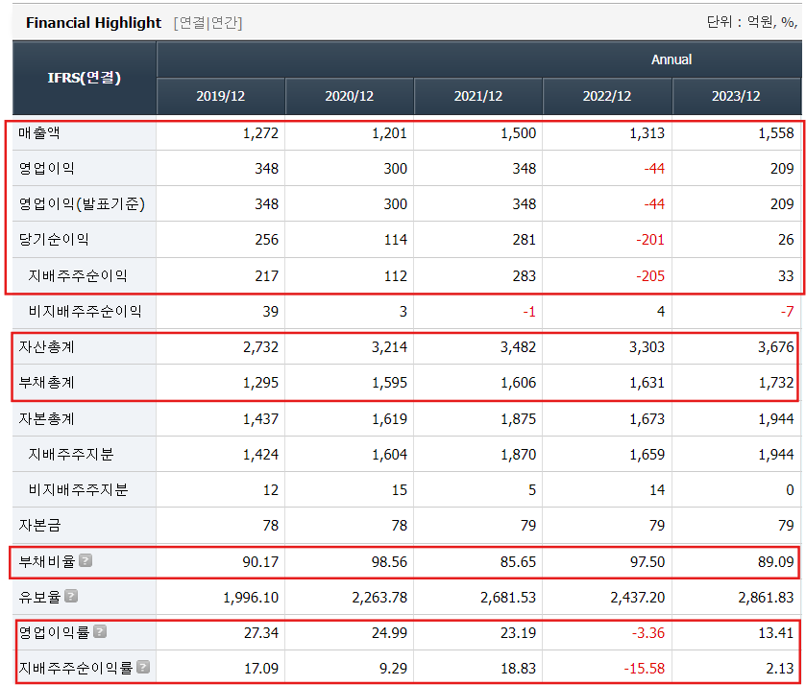This screenshot has width=806, height=685.
Task: Click the 24.99 operating margin value
Action: (x=389, y=633)
